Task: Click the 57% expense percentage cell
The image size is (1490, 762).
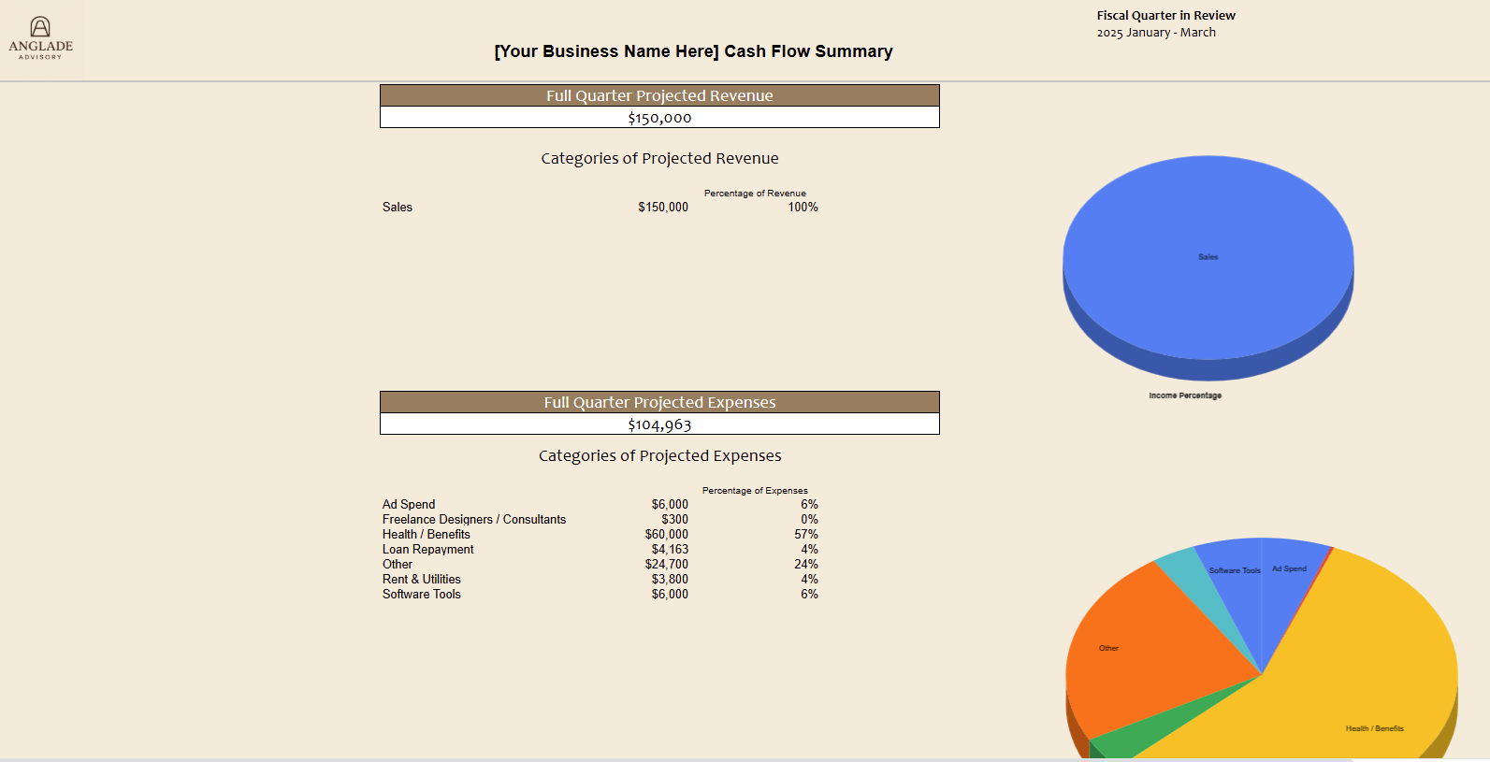Action: 806,535
